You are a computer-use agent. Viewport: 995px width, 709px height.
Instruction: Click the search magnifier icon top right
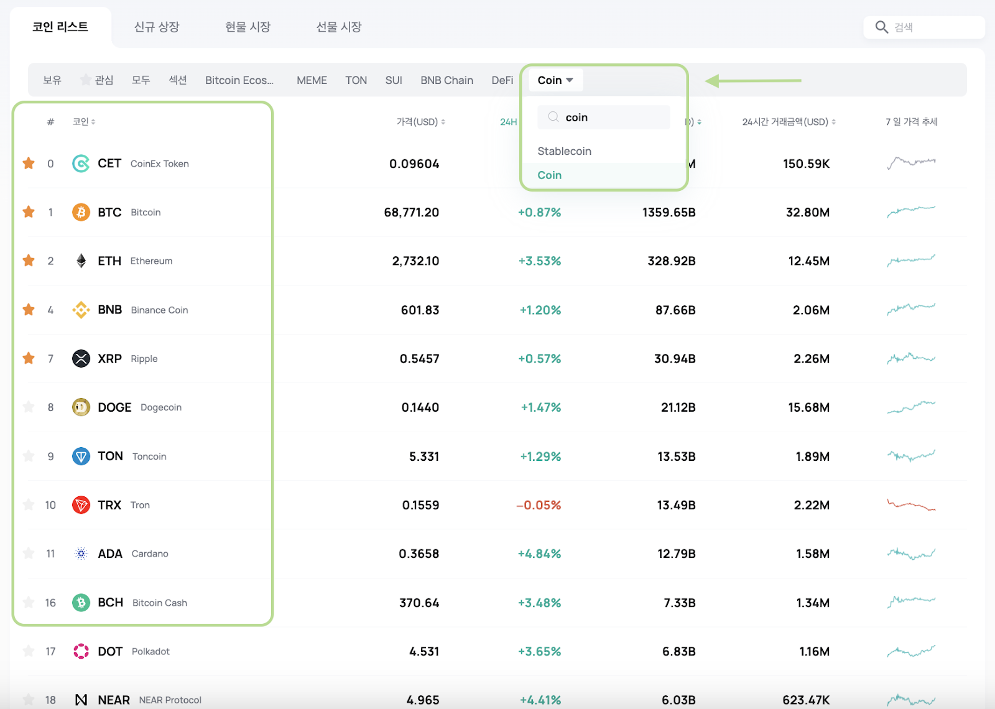point(882,27)
